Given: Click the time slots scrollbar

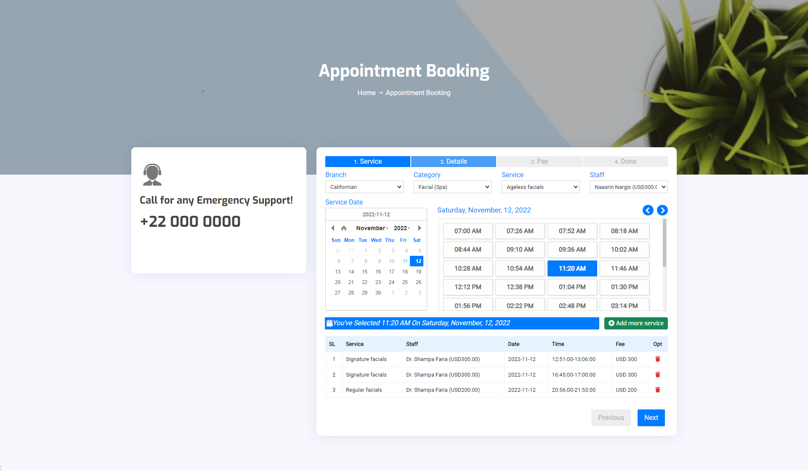Looking at the screenshot, I should coord(664,244).
